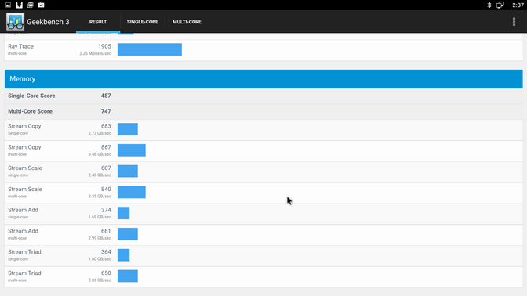Switch to the MULTI-CORE tab
527x296 pixels.
187,22
